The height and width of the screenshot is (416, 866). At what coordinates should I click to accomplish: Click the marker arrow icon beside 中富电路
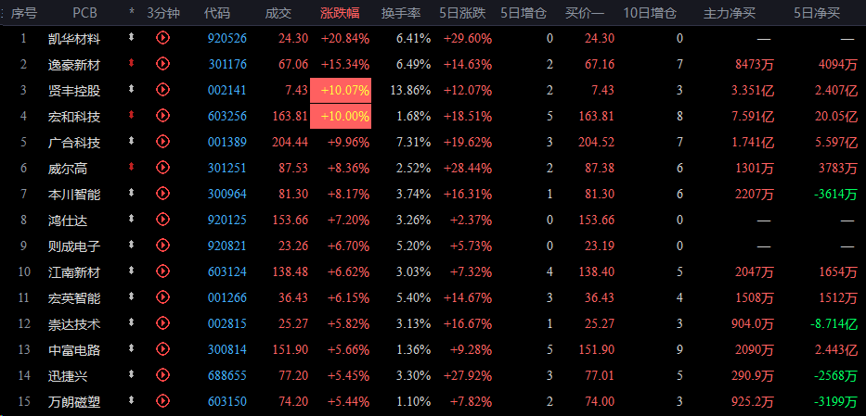(x=131, y=348)
